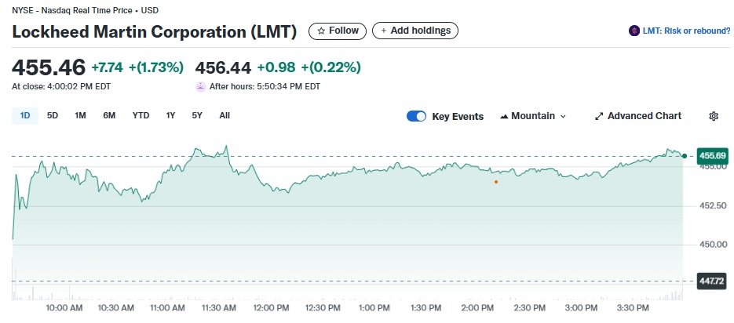This screenshot has width=734, height=323.
Task: Click 'At close: 4:00:02 PM EDT' text
Action: (x=61, y=86)
